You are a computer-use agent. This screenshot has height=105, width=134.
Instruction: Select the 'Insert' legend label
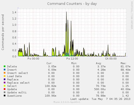(12, 70)
